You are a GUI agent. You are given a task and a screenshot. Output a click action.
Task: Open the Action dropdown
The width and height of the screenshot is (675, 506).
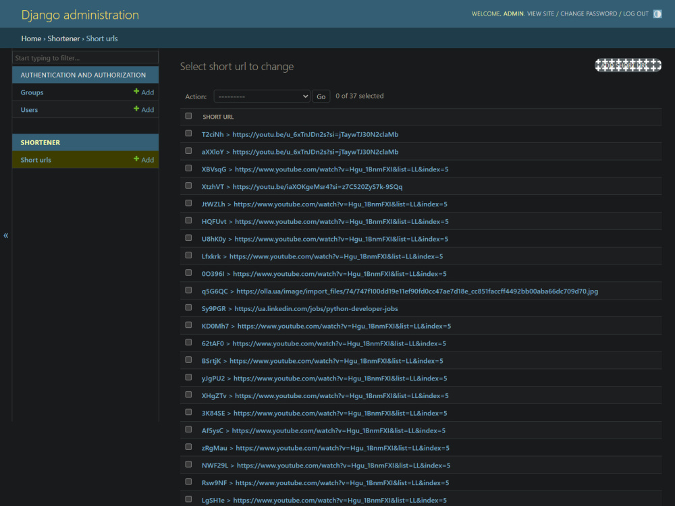[262, 96]
